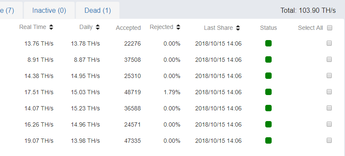The image size is (345, 156).
Task: Tick checkbox for miner with 47335 accepted shares
Action: click(329, 140)
